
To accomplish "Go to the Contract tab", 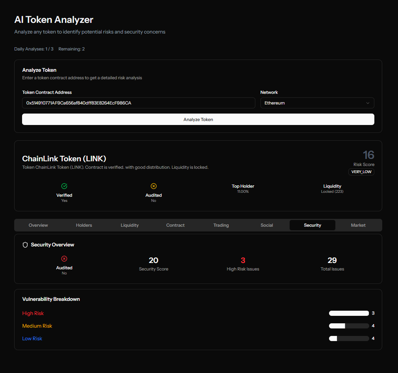I will click(x=175, y=225).
